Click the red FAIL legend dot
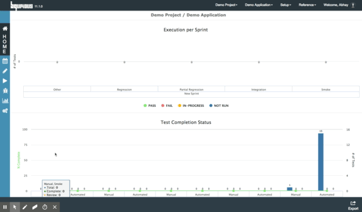 click(x=162, y=106)
